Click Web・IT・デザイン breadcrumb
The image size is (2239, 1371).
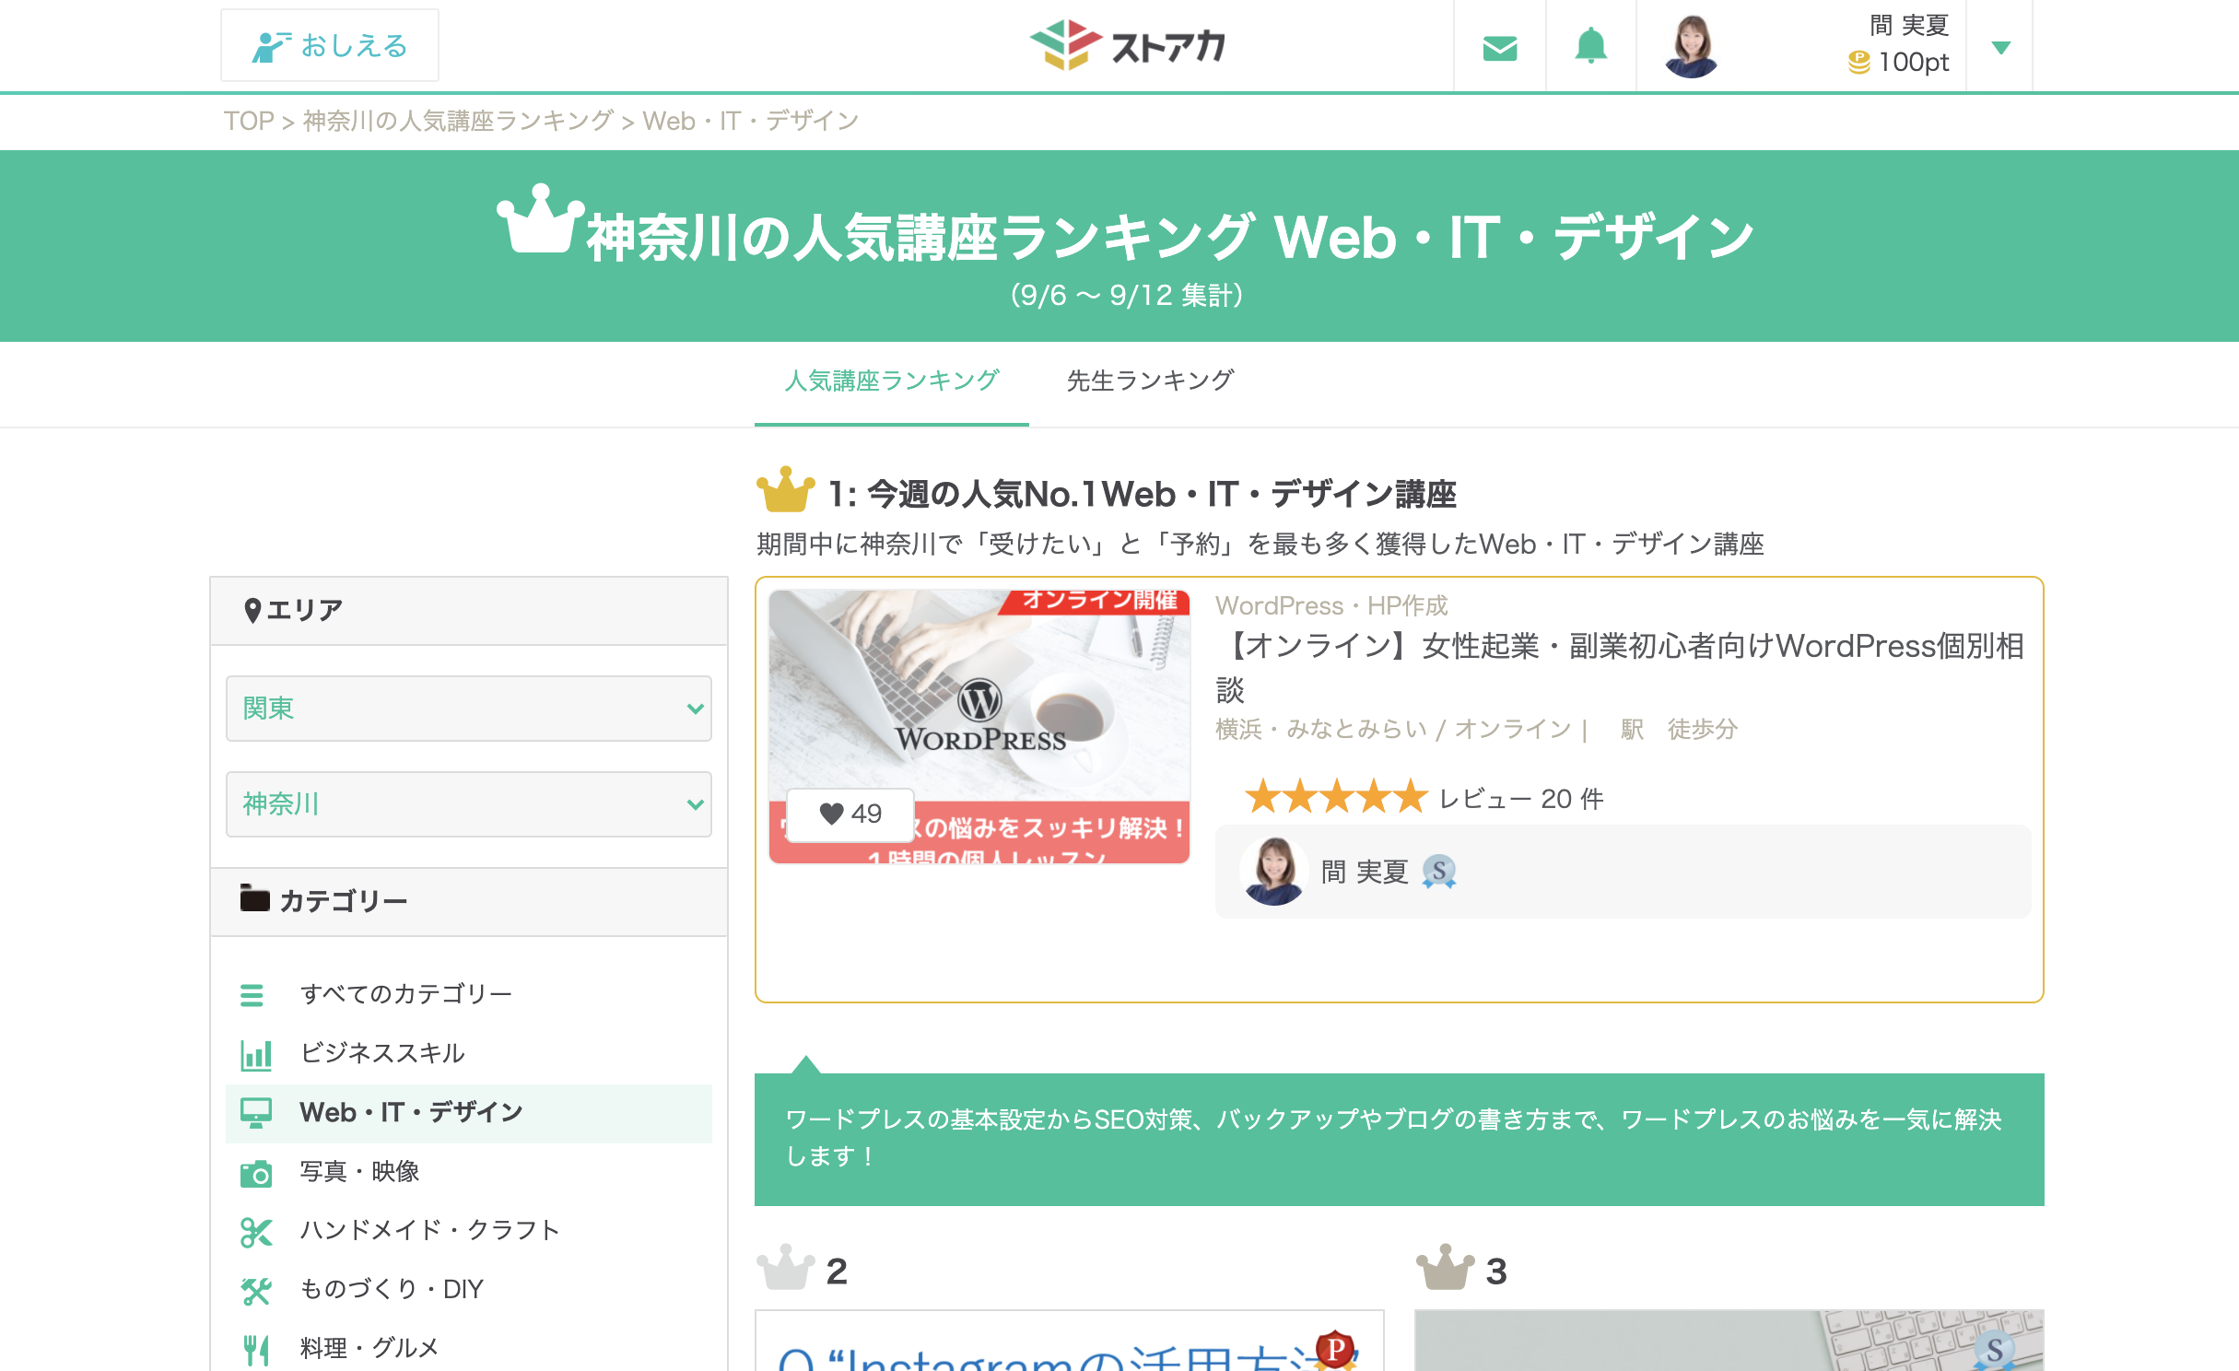751,121
